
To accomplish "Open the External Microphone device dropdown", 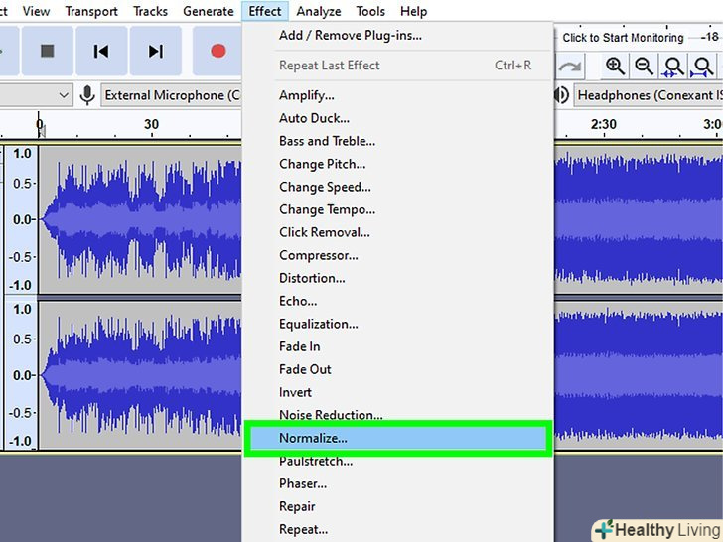I will tap(172, 95).
